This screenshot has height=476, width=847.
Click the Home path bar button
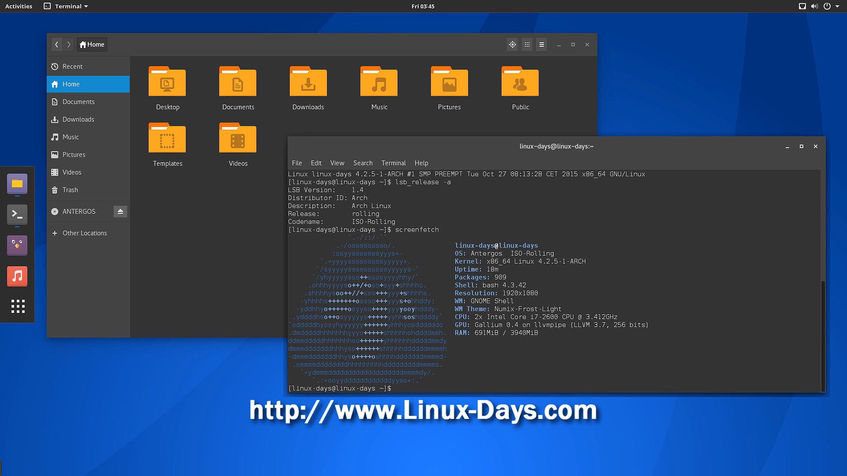[92, 45]
